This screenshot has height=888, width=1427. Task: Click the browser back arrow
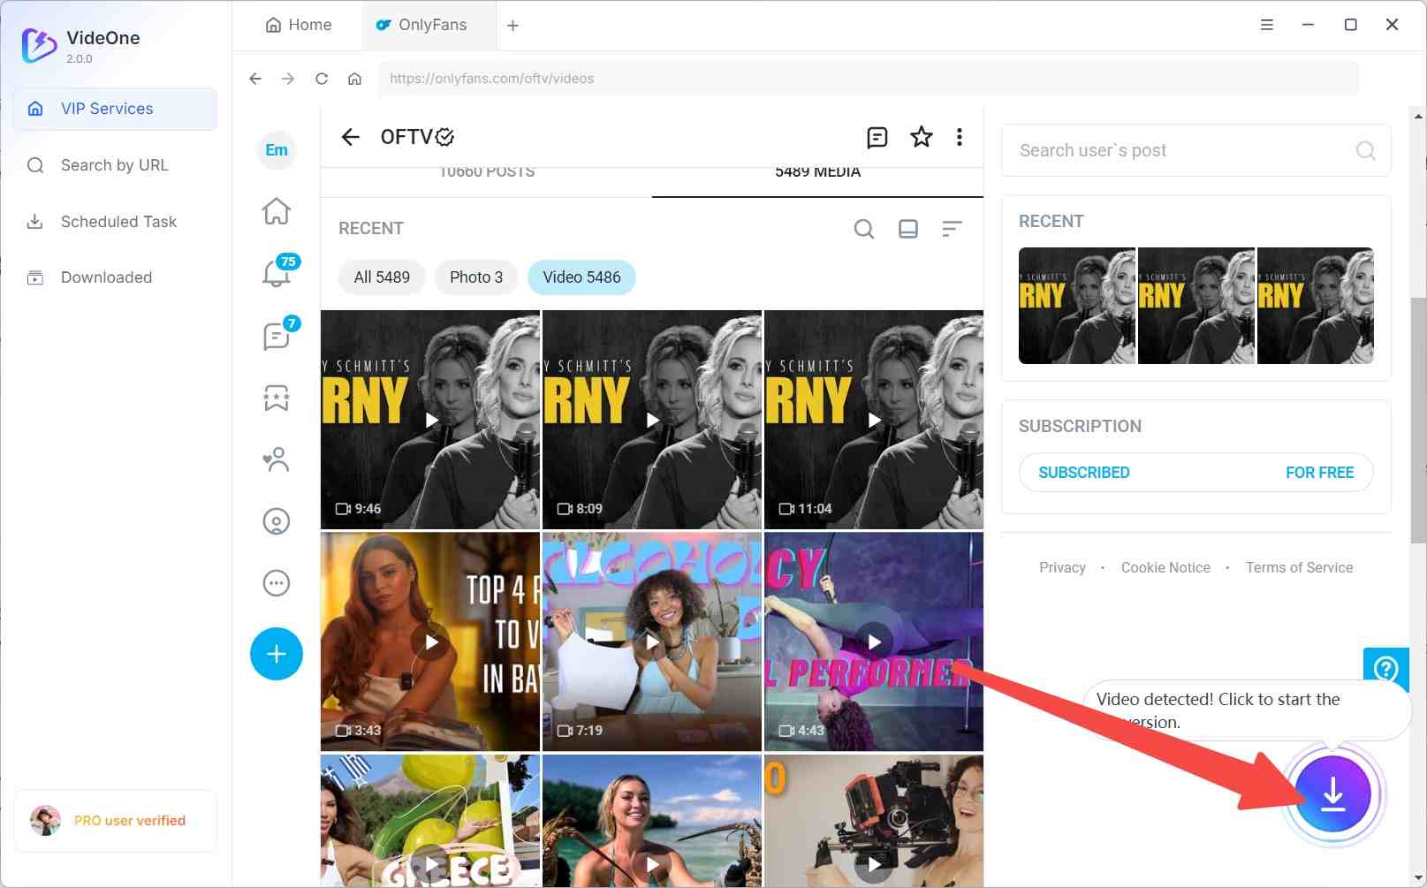click(x=255, y=79)
